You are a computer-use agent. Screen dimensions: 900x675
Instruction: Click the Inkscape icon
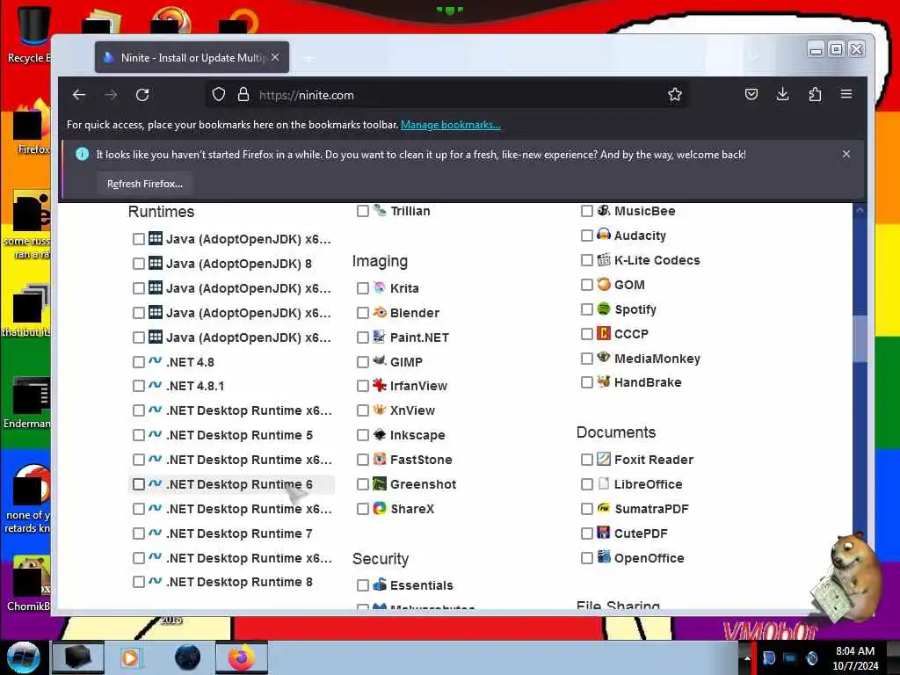coord(380,434)
